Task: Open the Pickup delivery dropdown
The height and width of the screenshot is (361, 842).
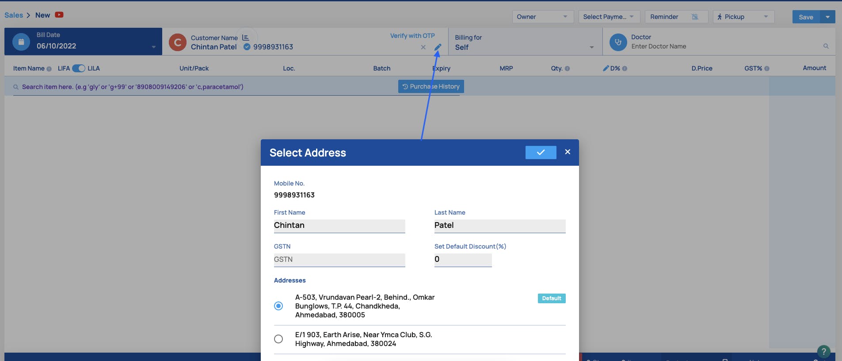Action: [743, 17]
